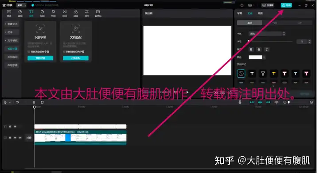Open the Audio tab in the top toolbar

[x=20, y=13]
